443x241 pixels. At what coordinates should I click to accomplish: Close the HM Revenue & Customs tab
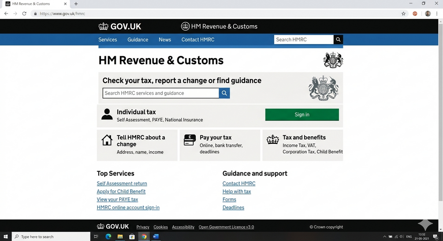pyautogui.click(x=65, y=4)
